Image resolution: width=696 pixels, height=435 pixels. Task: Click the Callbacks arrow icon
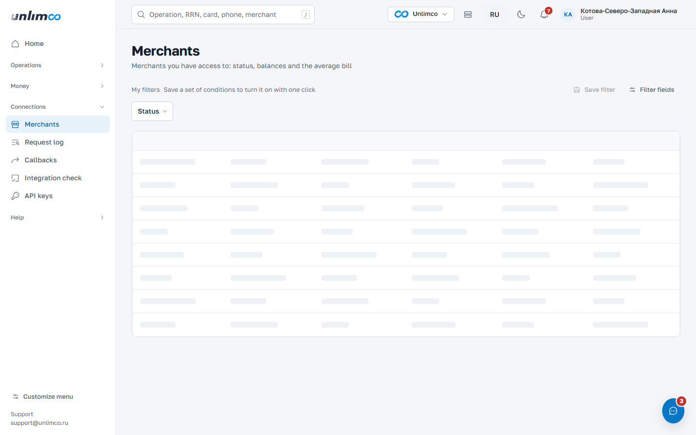pyautogui.click(x=15, y=160)
